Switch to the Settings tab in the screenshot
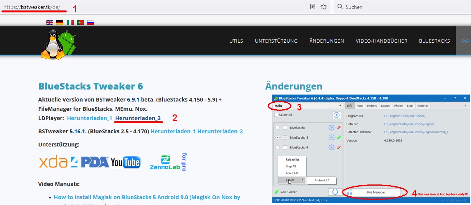 tap(423, 105)
